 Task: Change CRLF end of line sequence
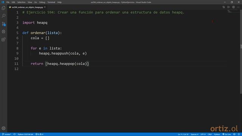tap(209, 134)
